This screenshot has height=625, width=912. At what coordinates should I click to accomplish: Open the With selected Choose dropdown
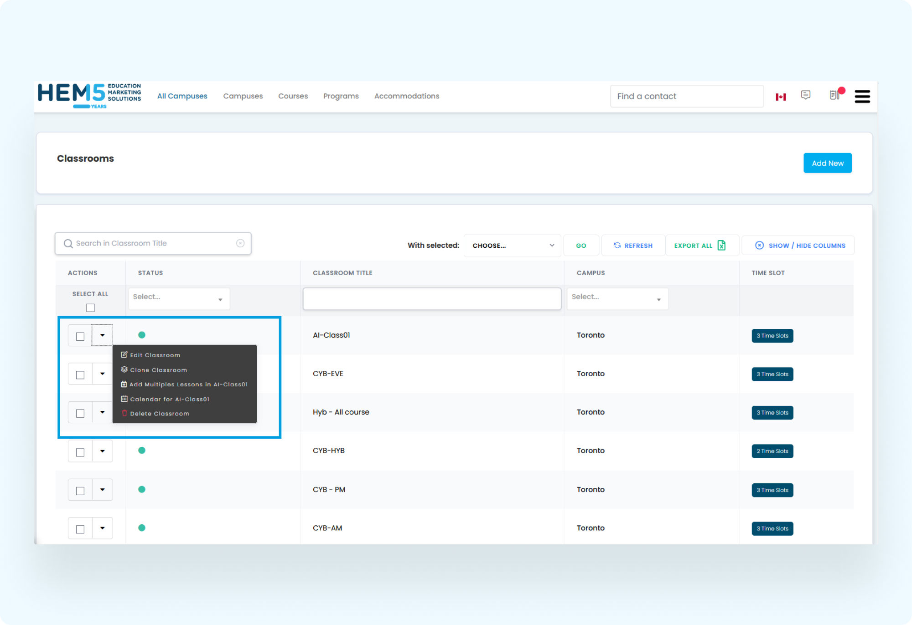point(512,246)
